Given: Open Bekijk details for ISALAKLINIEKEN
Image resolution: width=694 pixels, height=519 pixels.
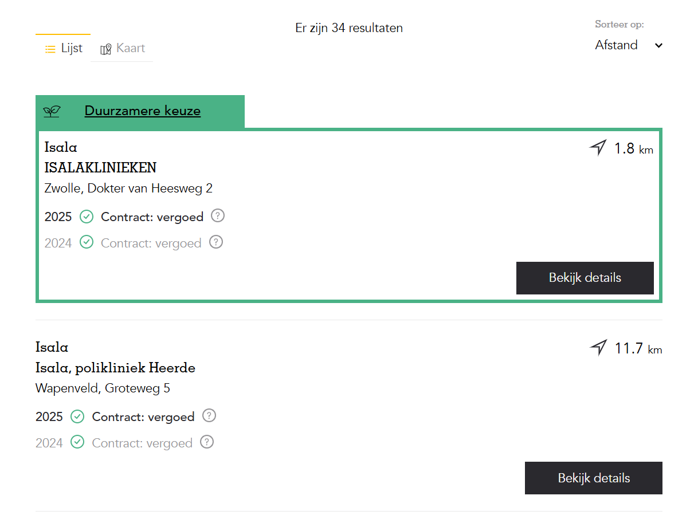Looking at the screenshot, I should 585,278.
